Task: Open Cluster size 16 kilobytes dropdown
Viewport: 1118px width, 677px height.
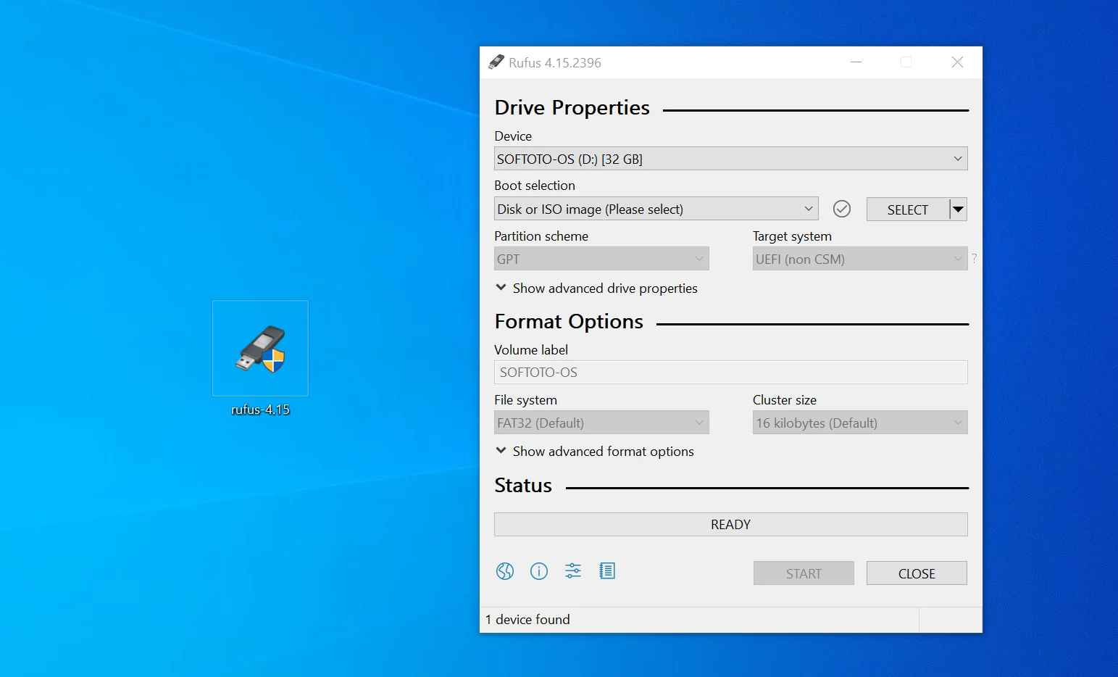Action: coord(860,423)
